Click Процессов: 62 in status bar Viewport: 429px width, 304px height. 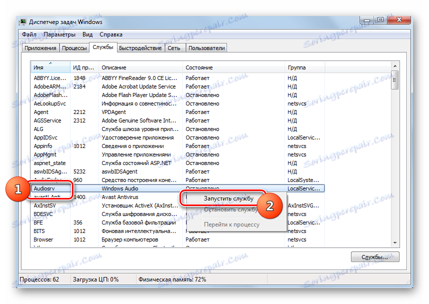(39, 279)
